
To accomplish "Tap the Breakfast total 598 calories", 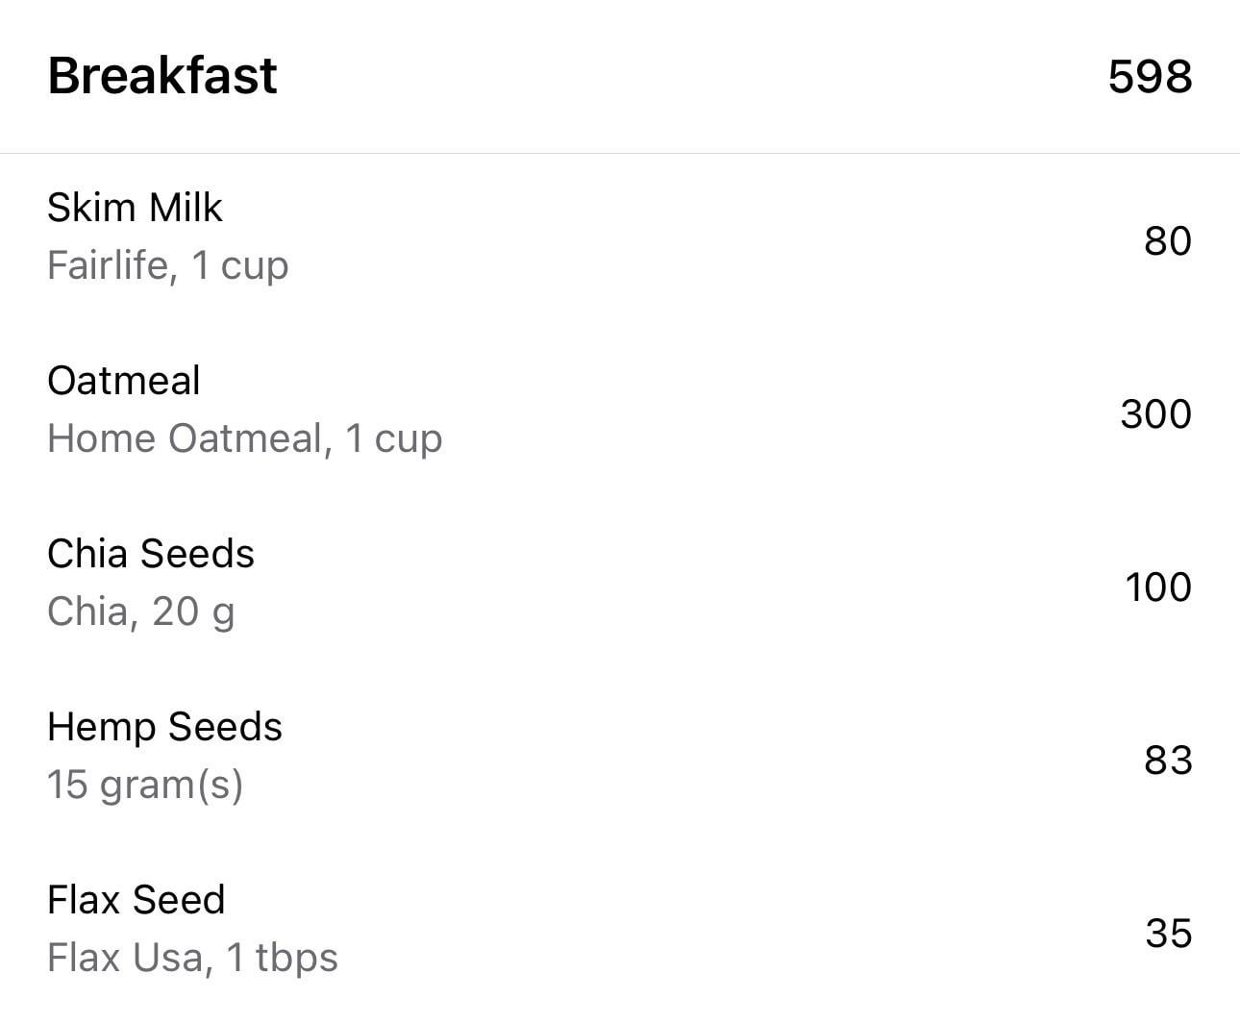I will [1150, 77].
